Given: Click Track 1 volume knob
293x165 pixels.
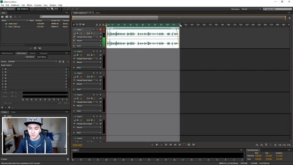Looking at the screenshot, I should 77,33.
